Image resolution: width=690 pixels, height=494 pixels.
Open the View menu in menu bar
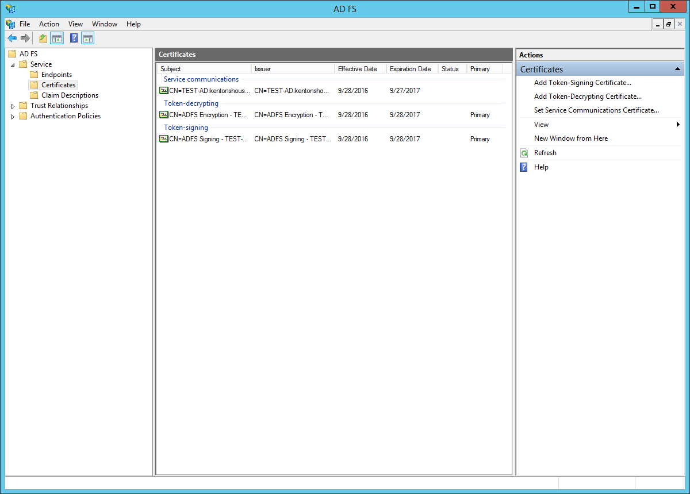tap(75, 24)
